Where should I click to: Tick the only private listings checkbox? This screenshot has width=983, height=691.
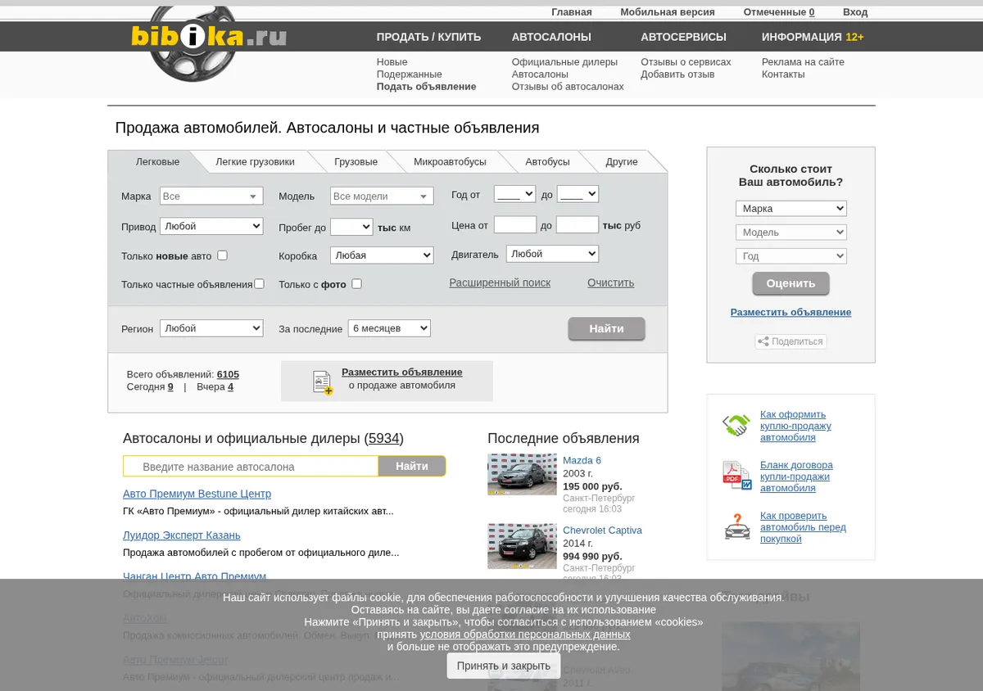point(259,284)
